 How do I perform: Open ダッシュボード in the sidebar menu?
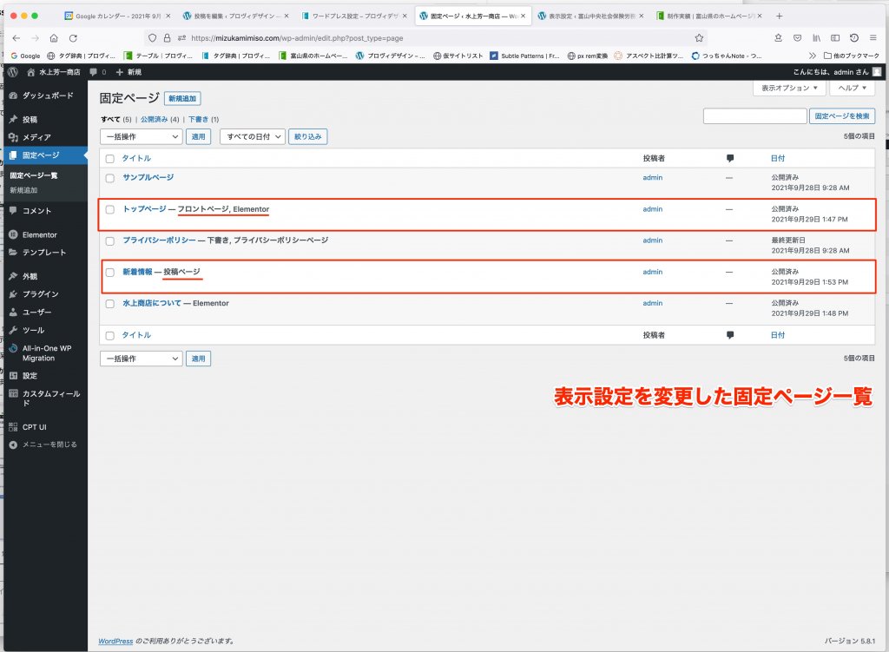(47, 95)
